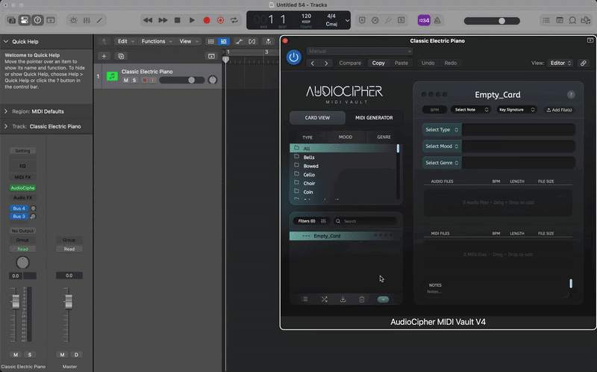Viewport: 597px width, 372px height.
Task: Click the Bus 4 send slot
Action: (x=19, y=208)
